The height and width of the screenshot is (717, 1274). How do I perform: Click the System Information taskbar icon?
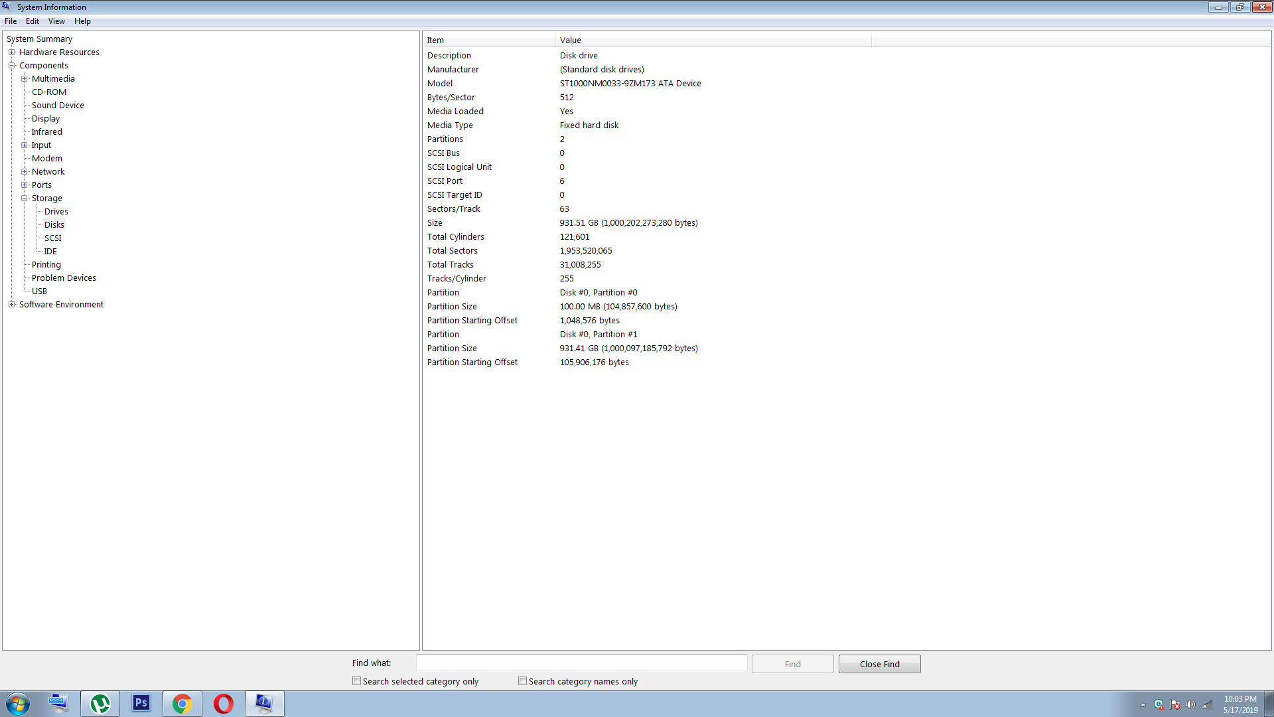264,703
